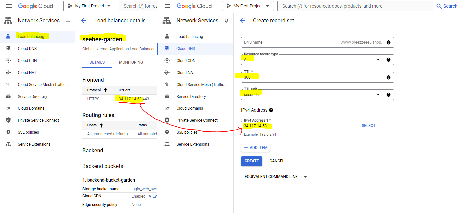Open Load balancing in right sidebar
Viewport: 467px width, 213px height.
195,37
